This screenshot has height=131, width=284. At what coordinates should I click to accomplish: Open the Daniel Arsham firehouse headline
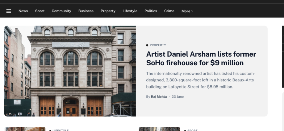click(x=201, y=59)
